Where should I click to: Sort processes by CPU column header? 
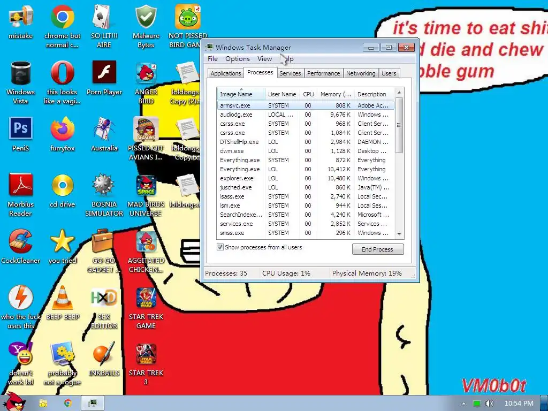(308, 94)
